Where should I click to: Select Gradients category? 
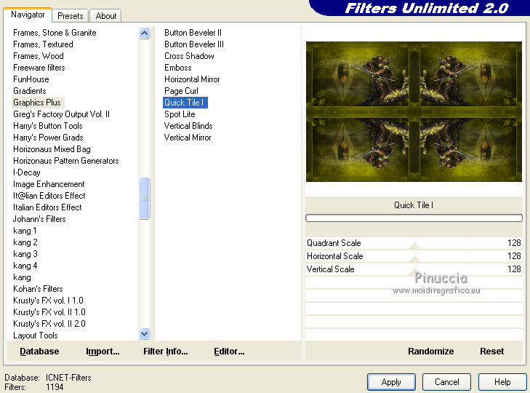pos(29,91)
